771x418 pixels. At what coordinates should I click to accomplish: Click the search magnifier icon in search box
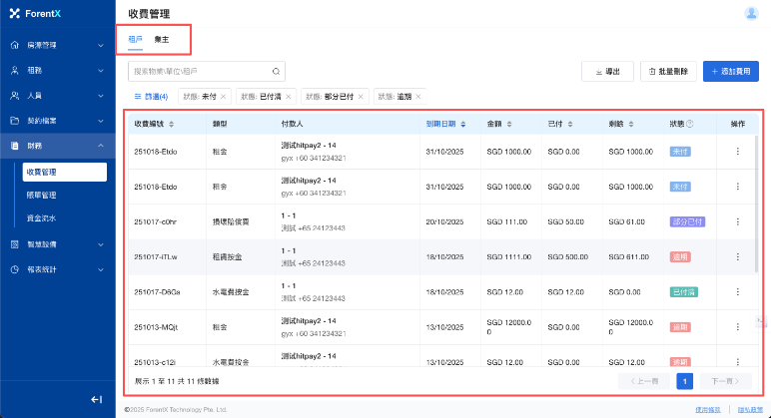coord(276,72)
